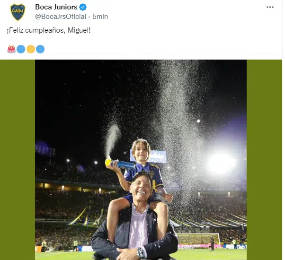This screenshot has width=285, height=260.
Task: Click the goal net in the photo background
Action: pyautogui.click(x=198, y=239)
